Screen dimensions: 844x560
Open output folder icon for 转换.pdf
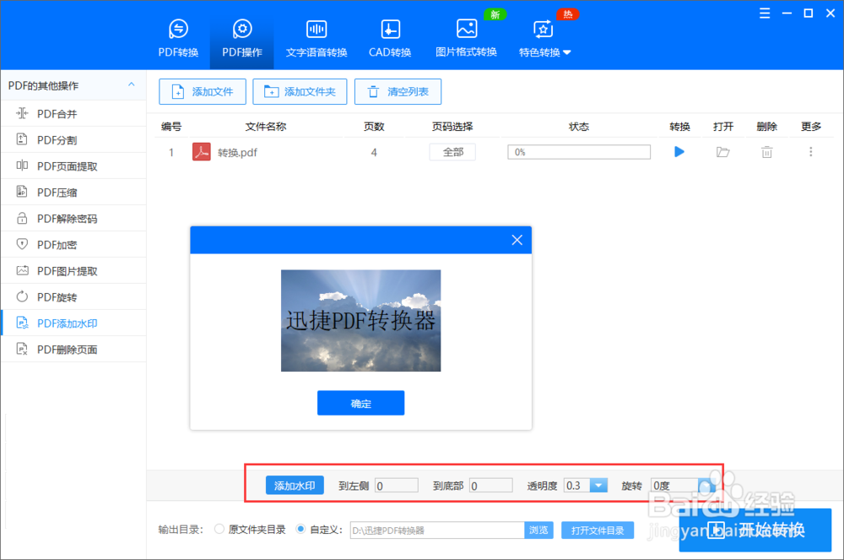coord(723,152)
